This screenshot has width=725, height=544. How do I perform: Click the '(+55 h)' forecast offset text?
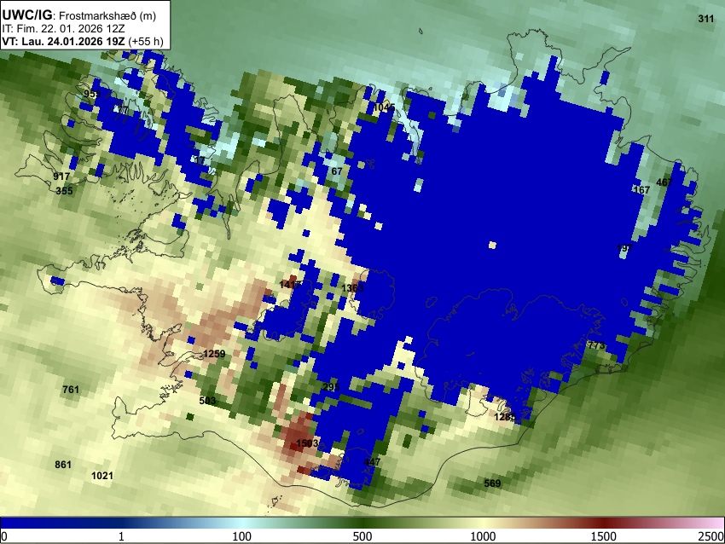pos(146,41)
